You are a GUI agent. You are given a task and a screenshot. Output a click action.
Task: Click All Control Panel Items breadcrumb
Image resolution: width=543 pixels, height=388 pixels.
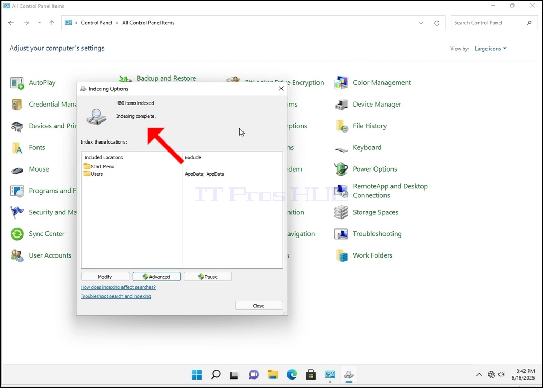pyautogui.click(x=148, y=23)
